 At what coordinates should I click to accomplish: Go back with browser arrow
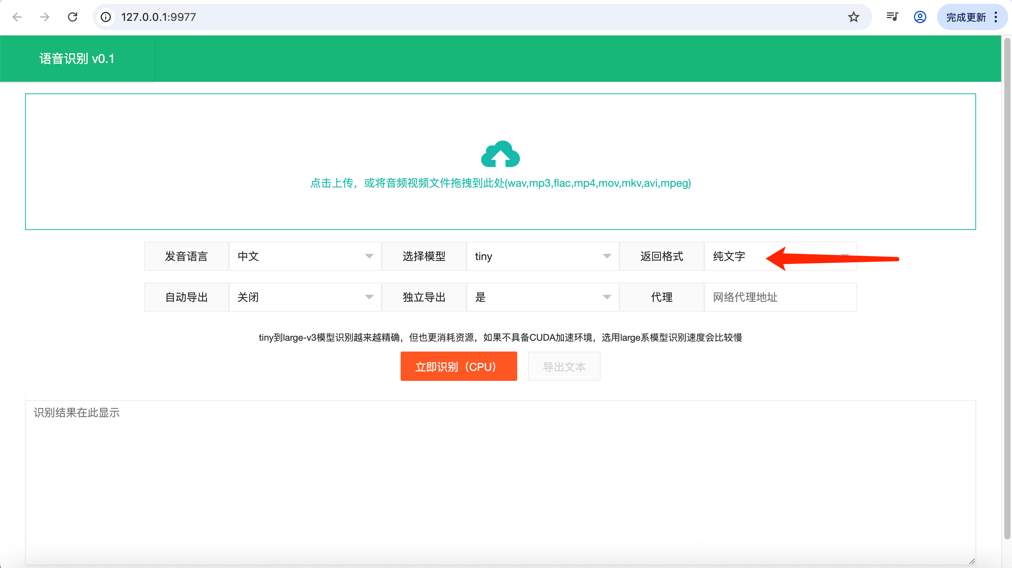(x=17, y=17)
